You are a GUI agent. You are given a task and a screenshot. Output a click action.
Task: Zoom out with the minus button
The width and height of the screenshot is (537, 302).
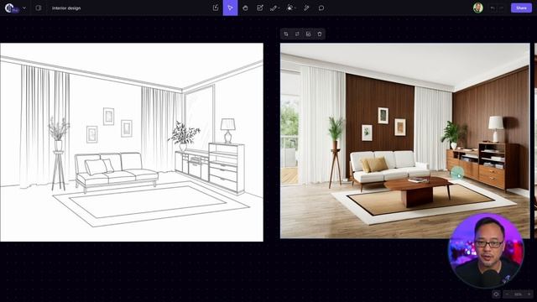click(x=507, y=294)
